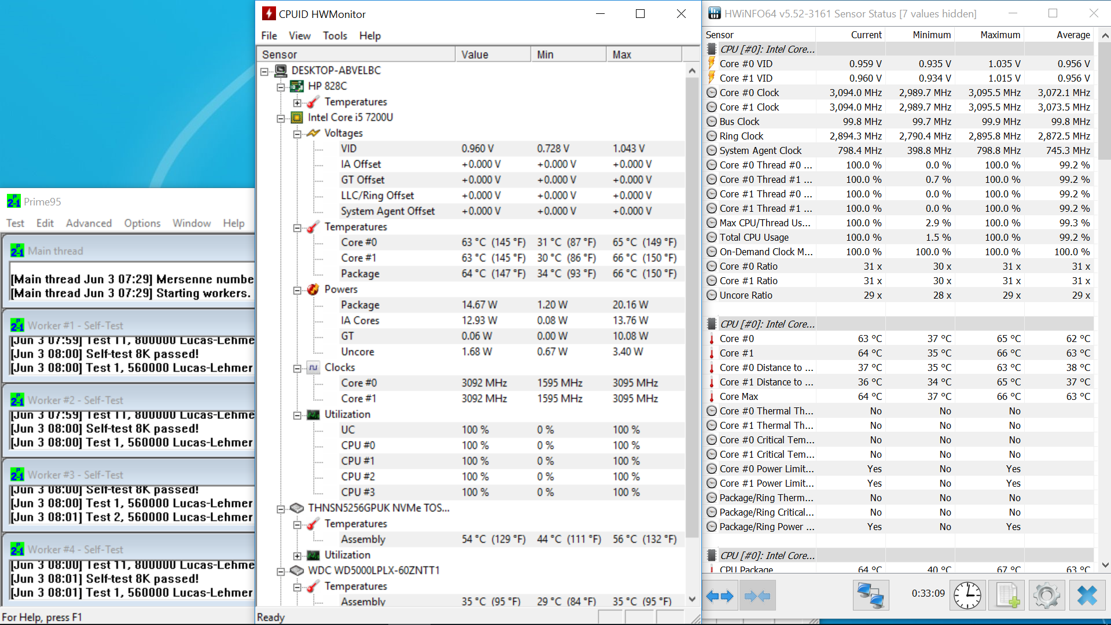The image size is (1111, 625).
Task: Open HWiNFO network remote monitoring icon
Action: point(870,595)
